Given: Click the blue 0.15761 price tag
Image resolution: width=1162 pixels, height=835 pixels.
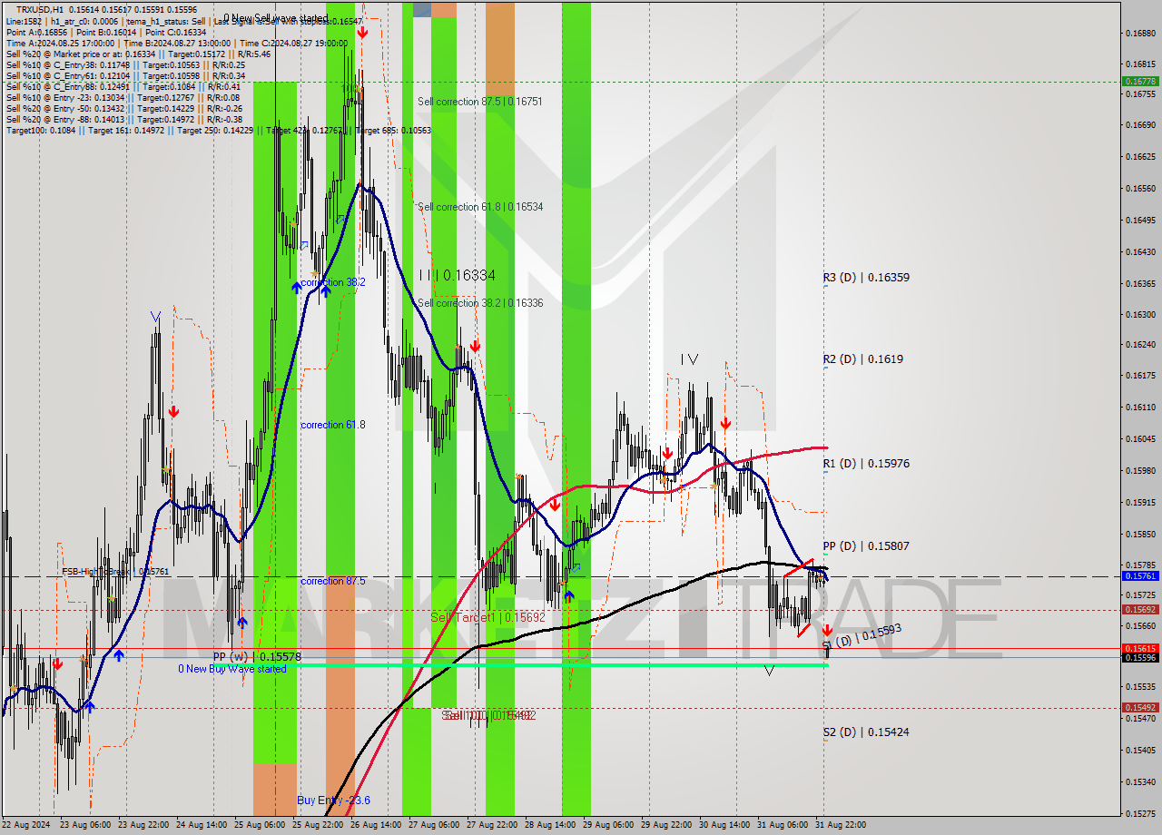Looking at the screenshot, I should 1140,576.
